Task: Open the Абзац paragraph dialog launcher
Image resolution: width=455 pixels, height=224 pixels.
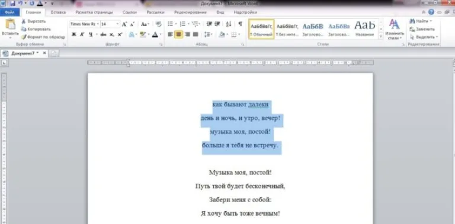Action: [242, 44]
